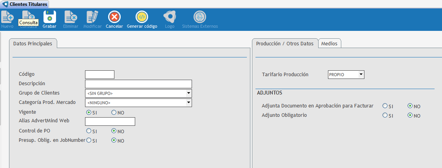Open the Tarifario Producción dropdown
The height and width of the screenshot is (168, 442).
(x=361, y=75)
